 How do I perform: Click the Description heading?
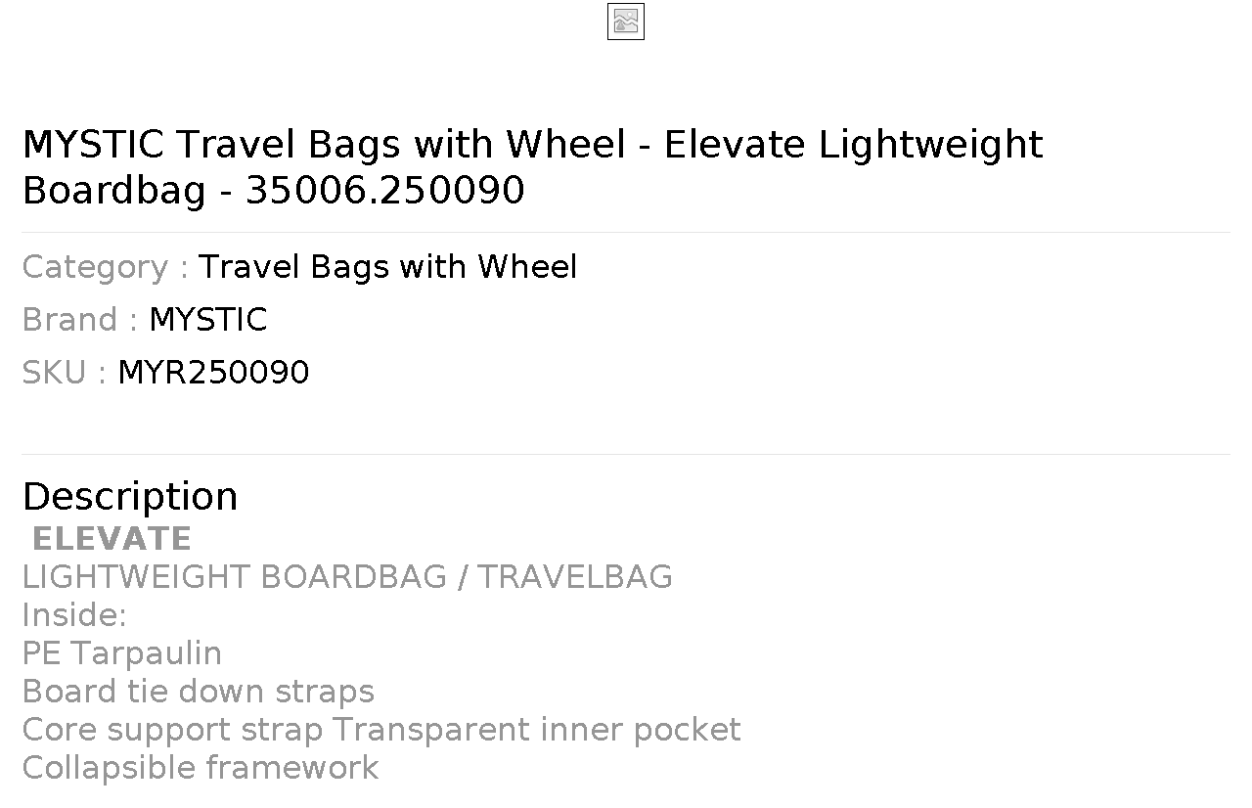click(129, 497)
